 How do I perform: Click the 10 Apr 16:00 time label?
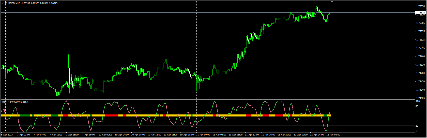171,135
